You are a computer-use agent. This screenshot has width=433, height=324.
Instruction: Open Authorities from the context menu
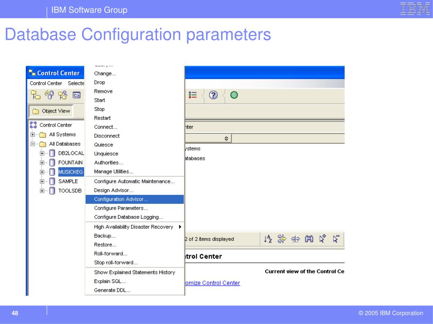[135, 162]
